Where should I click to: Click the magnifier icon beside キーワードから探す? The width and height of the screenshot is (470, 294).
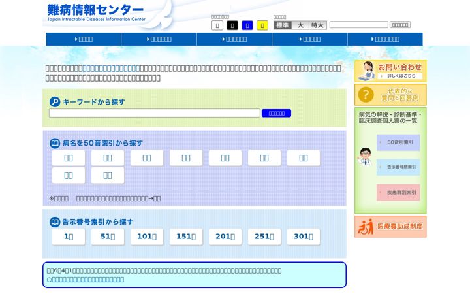[55, 102]
